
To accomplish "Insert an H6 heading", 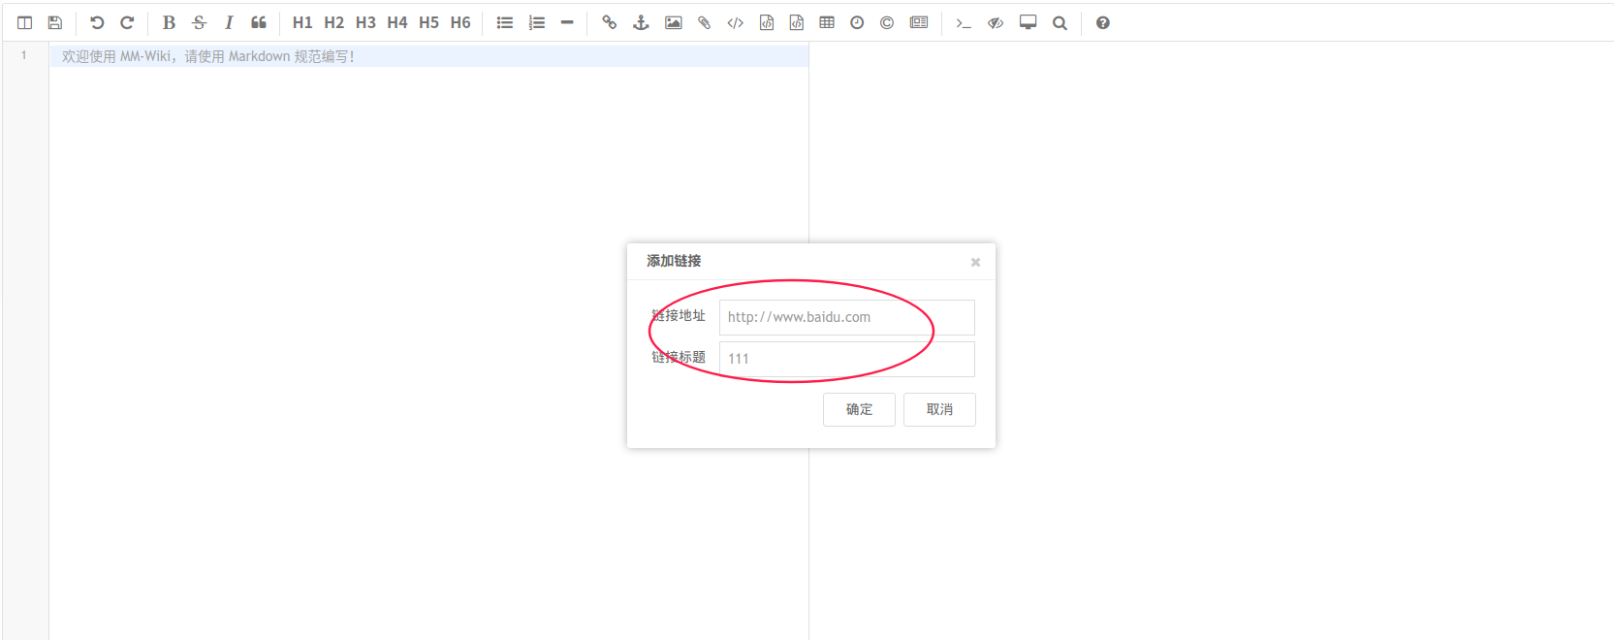I will [x=460, y=22].
